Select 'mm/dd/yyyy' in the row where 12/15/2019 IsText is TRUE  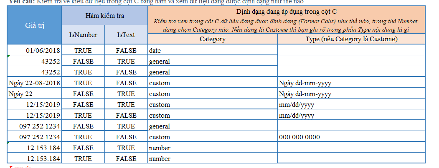351,104
